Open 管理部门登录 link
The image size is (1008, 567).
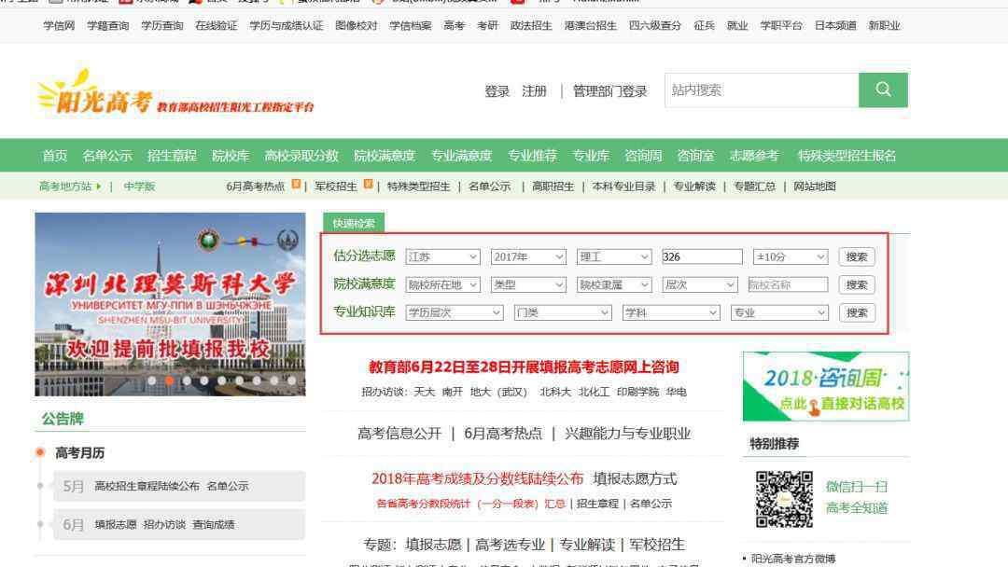pos(609,91)
